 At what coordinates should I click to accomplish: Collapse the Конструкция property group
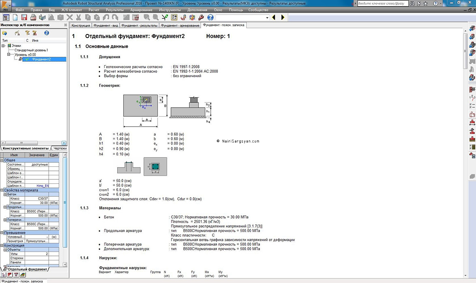(x=2, y=245)
